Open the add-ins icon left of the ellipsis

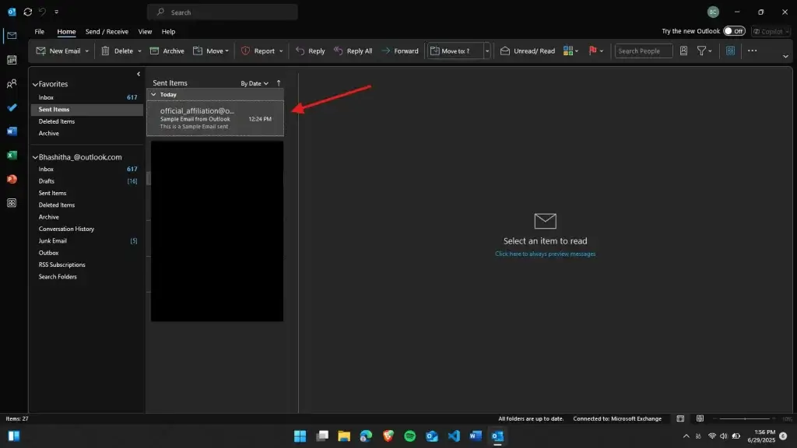730,51
